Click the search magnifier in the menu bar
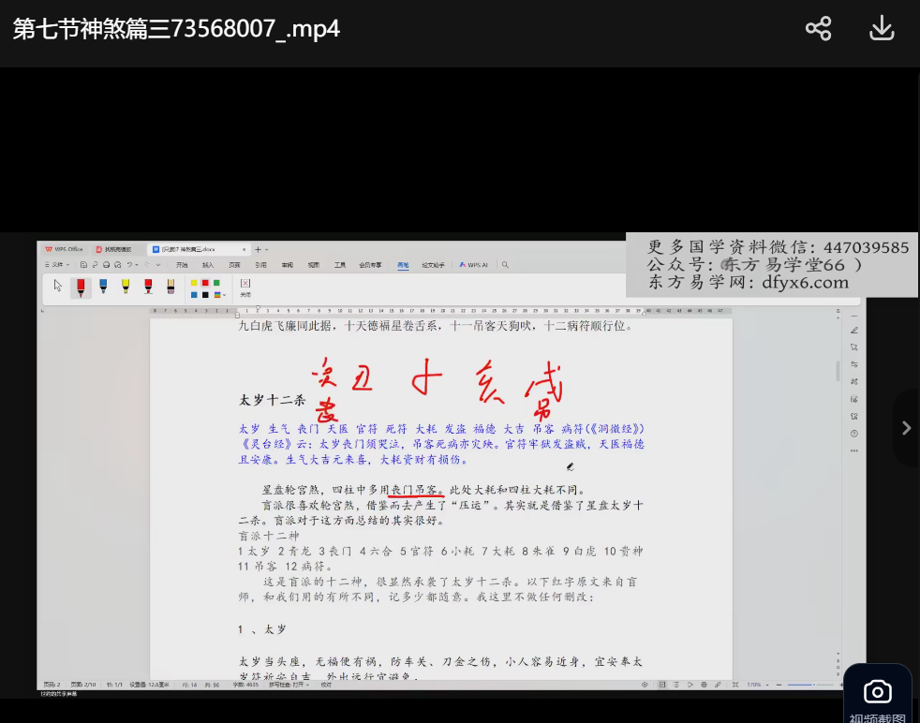 [505, 265]
